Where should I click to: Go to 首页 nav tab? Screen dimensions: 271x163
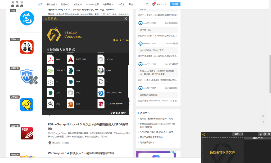40,4
